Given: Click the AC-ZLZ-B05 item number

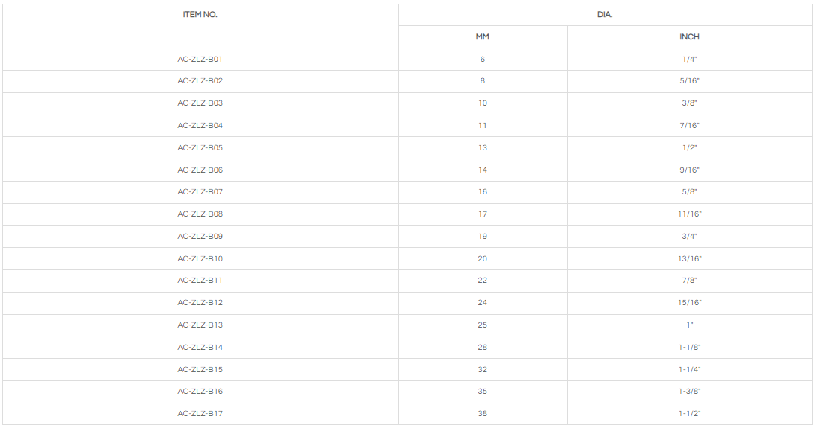Looking at the screenshot, I should 200,147.
